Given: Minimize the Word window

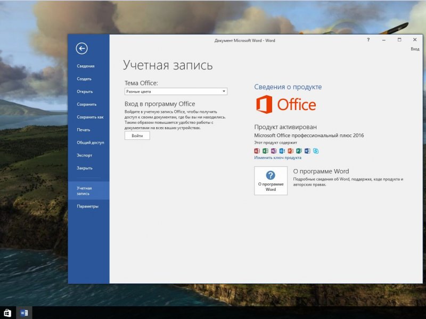Looking at the screenshot, I should coord(383,40).
